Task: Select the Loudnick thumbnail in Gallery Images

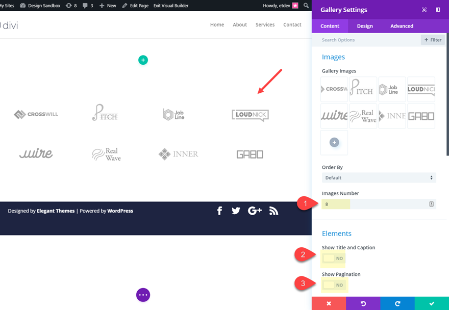Action: point(421,89)
